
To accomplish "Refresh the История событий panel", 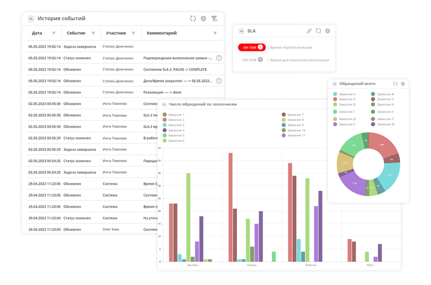I will (x=193, y=18).
